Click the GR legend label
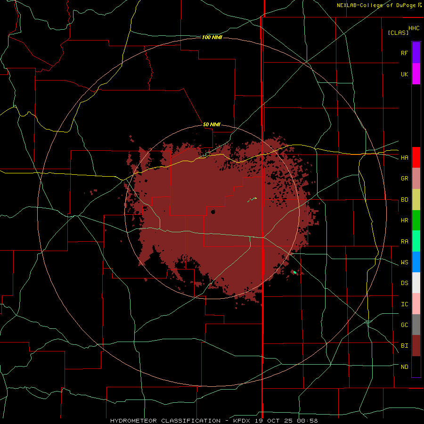 [404, 179]
